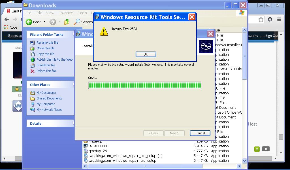
Task: Click the greyed-out Next button in setup wizard
Action: [x=174, y=133]
